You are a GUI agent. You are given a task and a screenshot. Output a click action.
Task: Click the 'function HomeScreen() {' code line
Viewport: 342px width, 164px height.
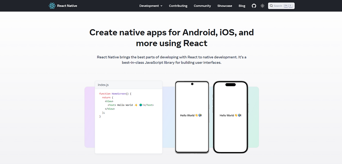[115, 94]
